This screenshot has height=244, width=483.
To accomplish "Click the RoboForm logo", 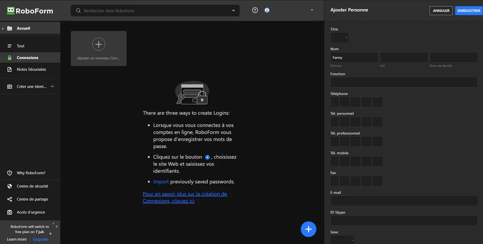I will tap(30, 11).
